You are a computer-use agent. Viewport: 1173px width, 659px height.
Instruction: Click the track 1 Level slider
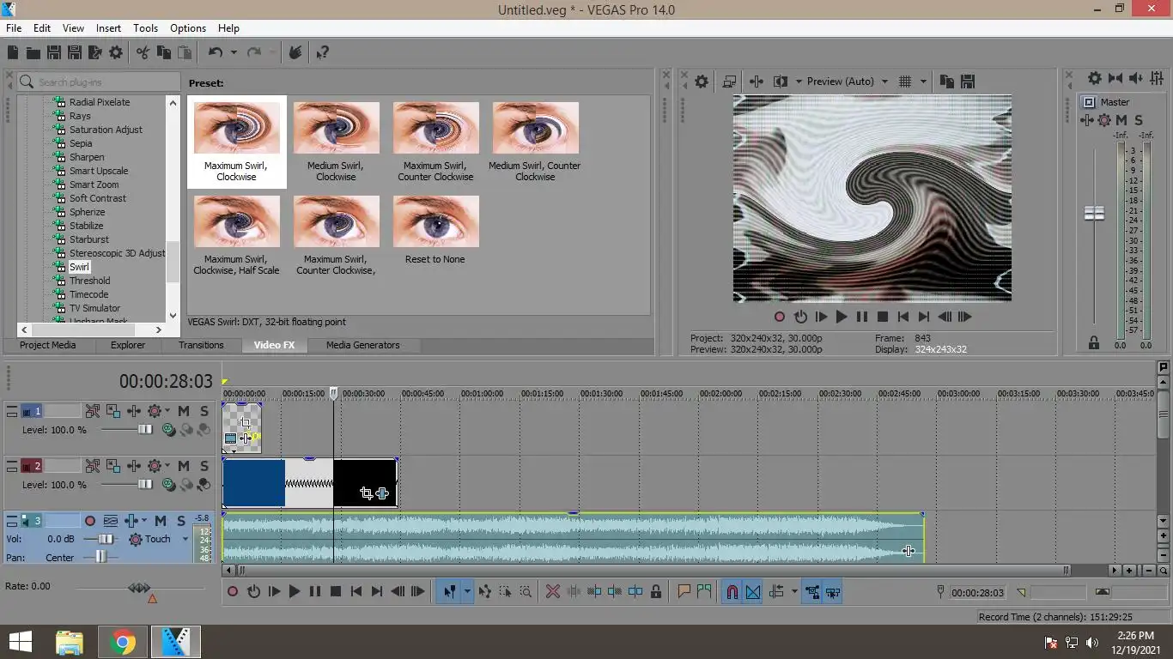pyautogui.click(x=145, y=430)
